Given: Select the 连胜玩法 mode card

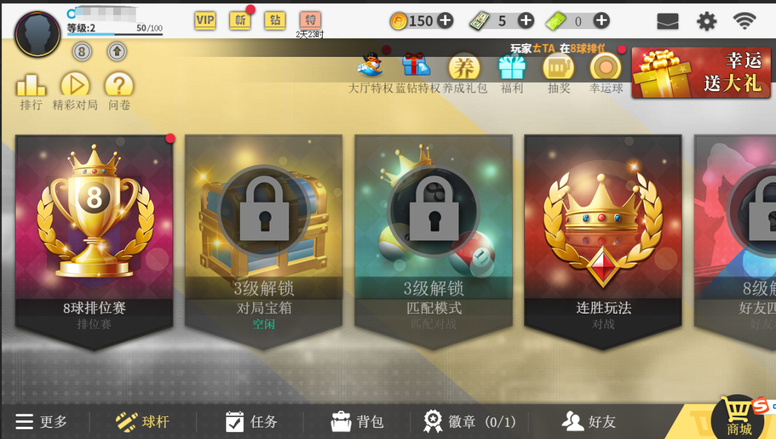Looking at the screenshot, I should pos(603,242).
